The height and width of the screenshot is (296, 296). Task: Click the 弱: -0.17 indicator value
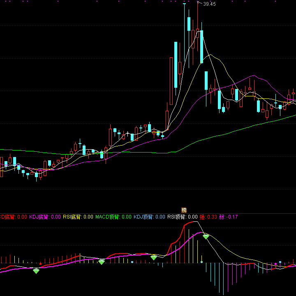(228, 217)
